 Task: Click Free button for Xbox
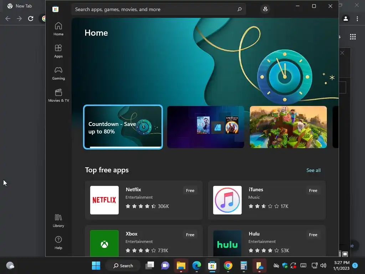pos(190,235)
